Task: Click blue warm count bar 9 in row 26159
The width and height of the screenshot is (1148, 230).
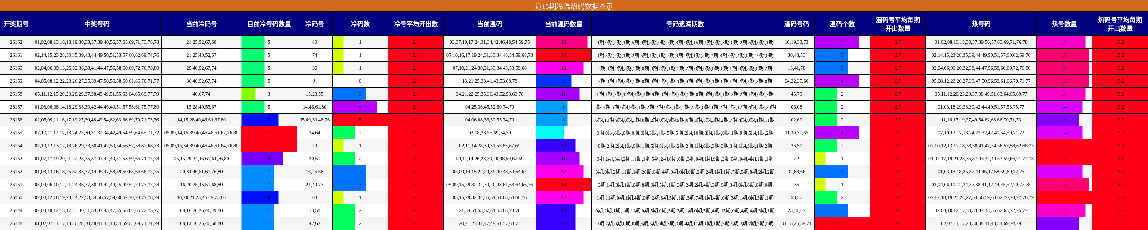Action: tap(554, 81)
